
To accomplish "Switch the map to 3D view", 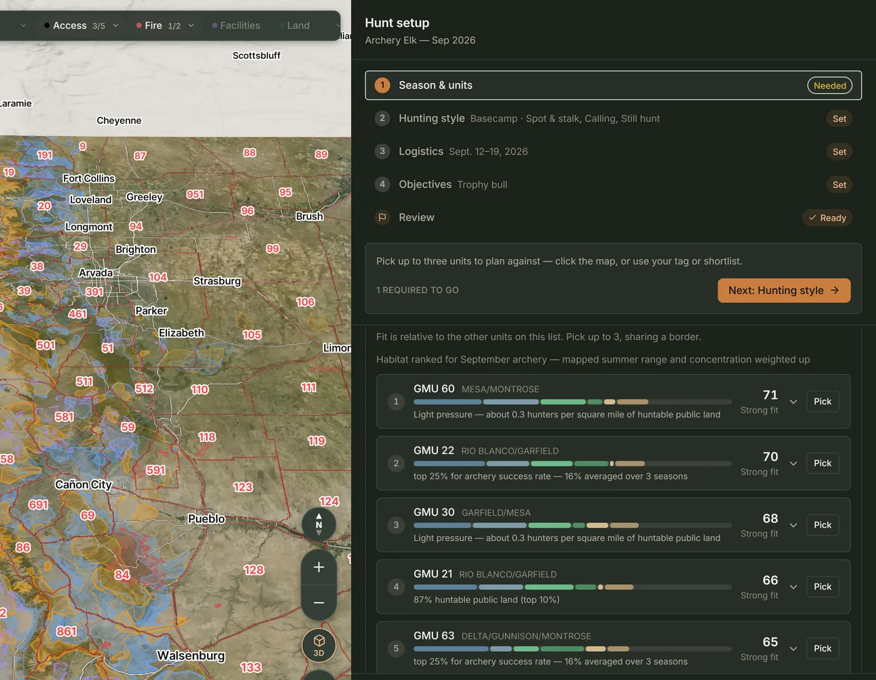I will pyautogui.click(x=318, y=646).
